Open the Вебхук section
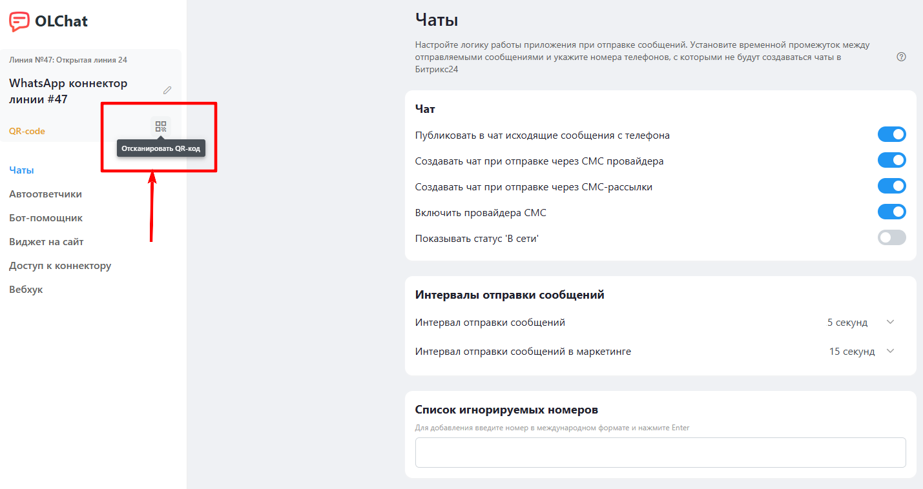 (26, 290)
